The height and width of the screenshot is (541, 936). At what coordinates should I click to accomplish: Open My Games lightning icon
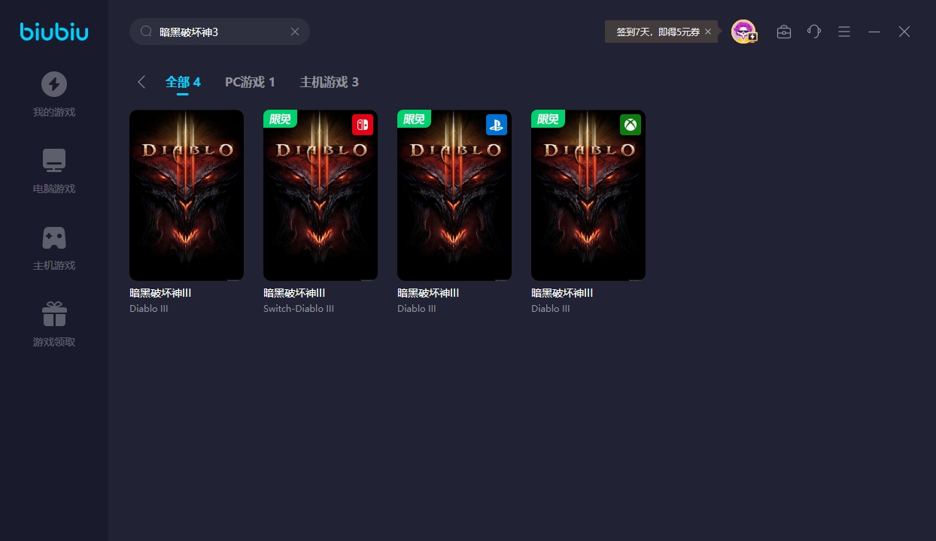[x=54, y=84]
